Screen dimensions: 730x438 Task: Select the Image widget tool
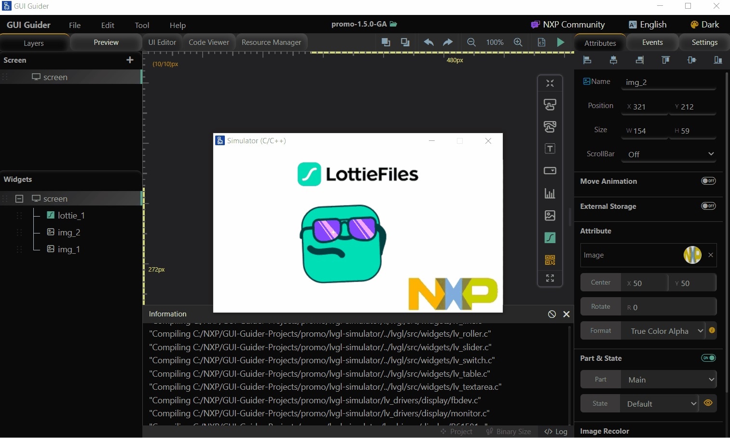550,216
